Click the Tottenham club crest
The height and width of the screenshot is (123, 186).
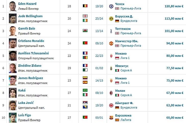click(x=111, y=31)
